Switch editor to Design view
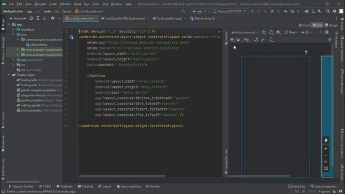The height and width of the screenshot is (194, 345). tap(332, 25)
